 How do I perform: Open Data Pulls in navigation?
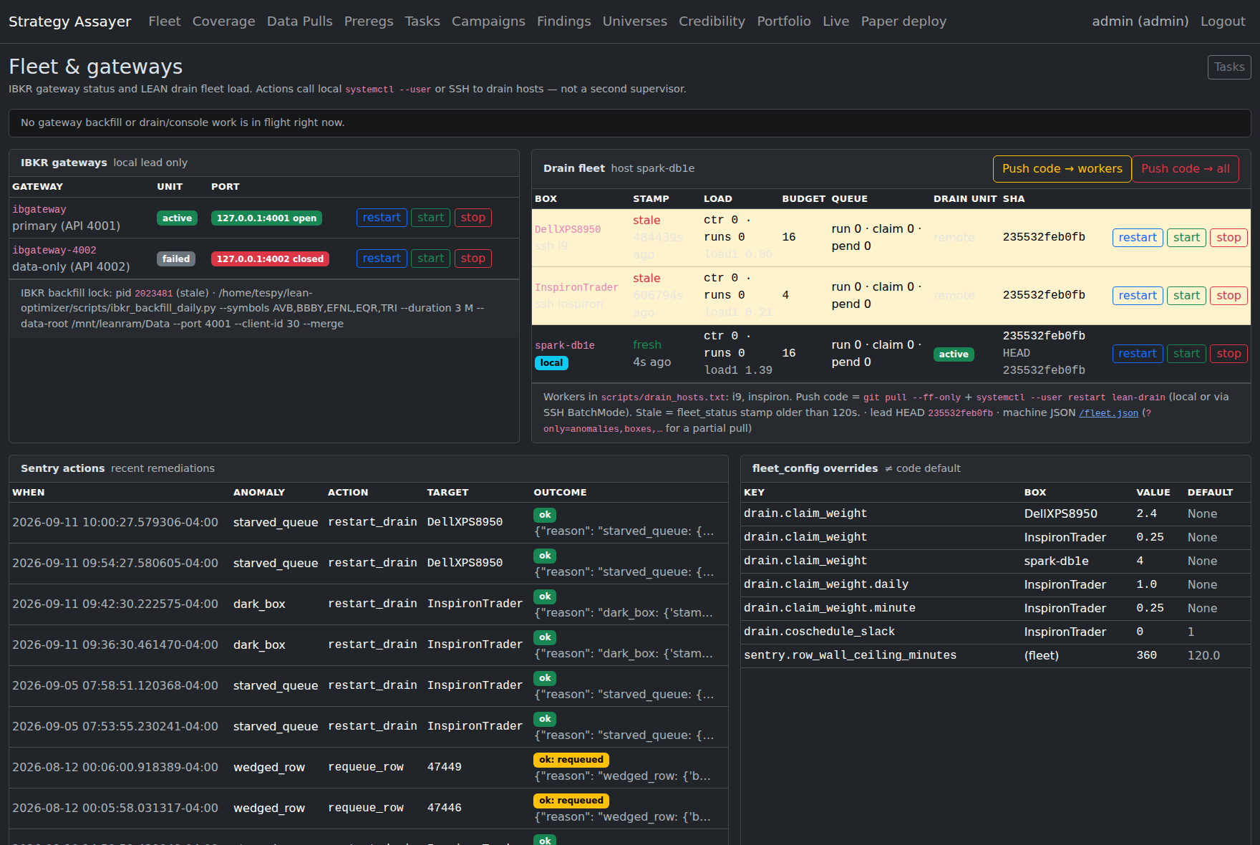[x=299, y=21]
